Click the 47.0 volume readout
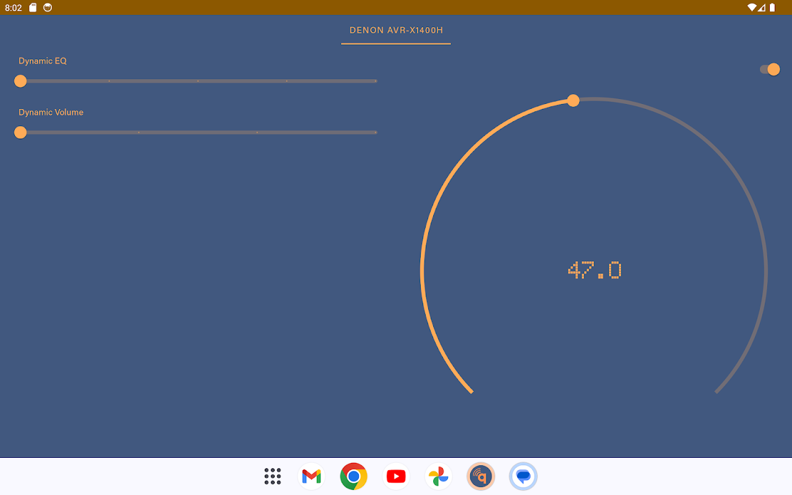 [x=595, y=270]
